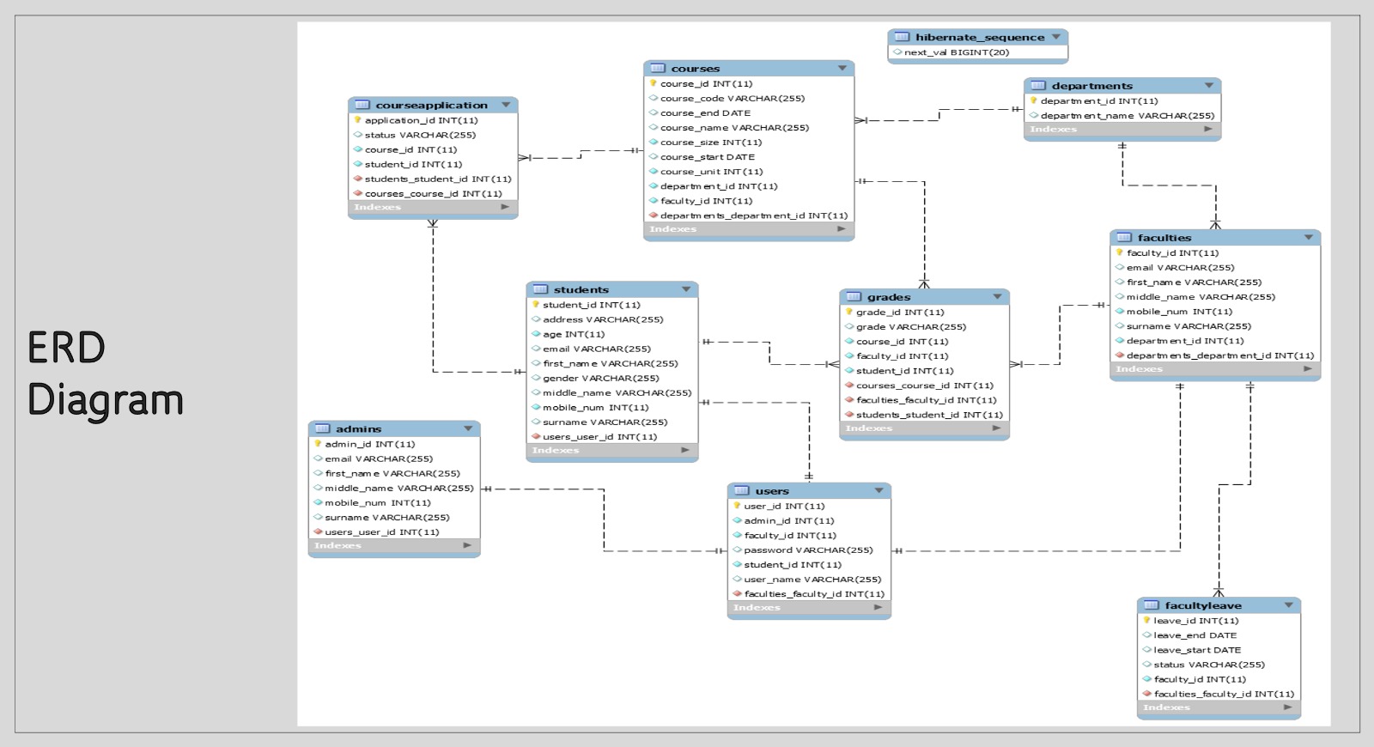The width and height of the screenshot is (1374, 747).
Task: Click the key icon next to user_id
Action: click(737, 506)
